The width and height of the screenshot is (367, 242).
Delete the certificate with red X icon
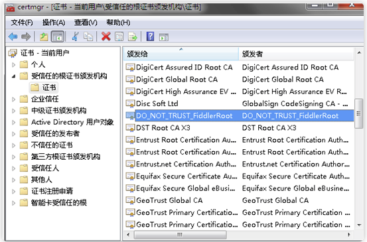pyautogui.click(x=106, y=36)
